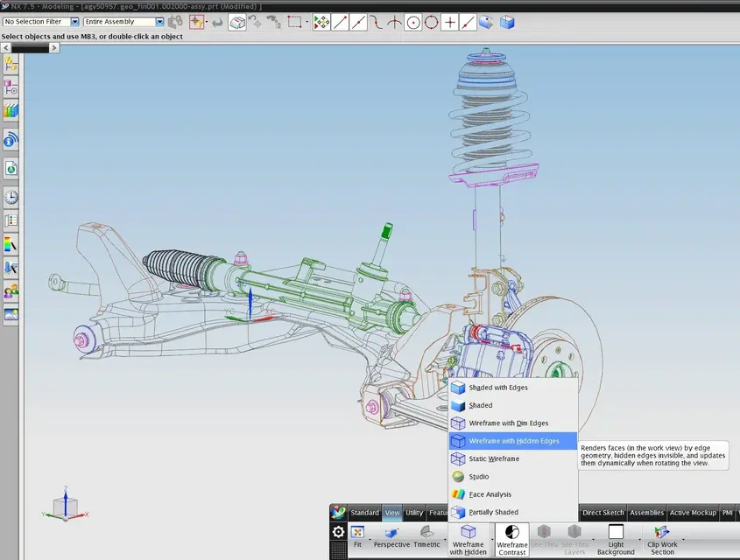Open the System Materials rainbow icon
740x560 pixels.
(11, 244)
